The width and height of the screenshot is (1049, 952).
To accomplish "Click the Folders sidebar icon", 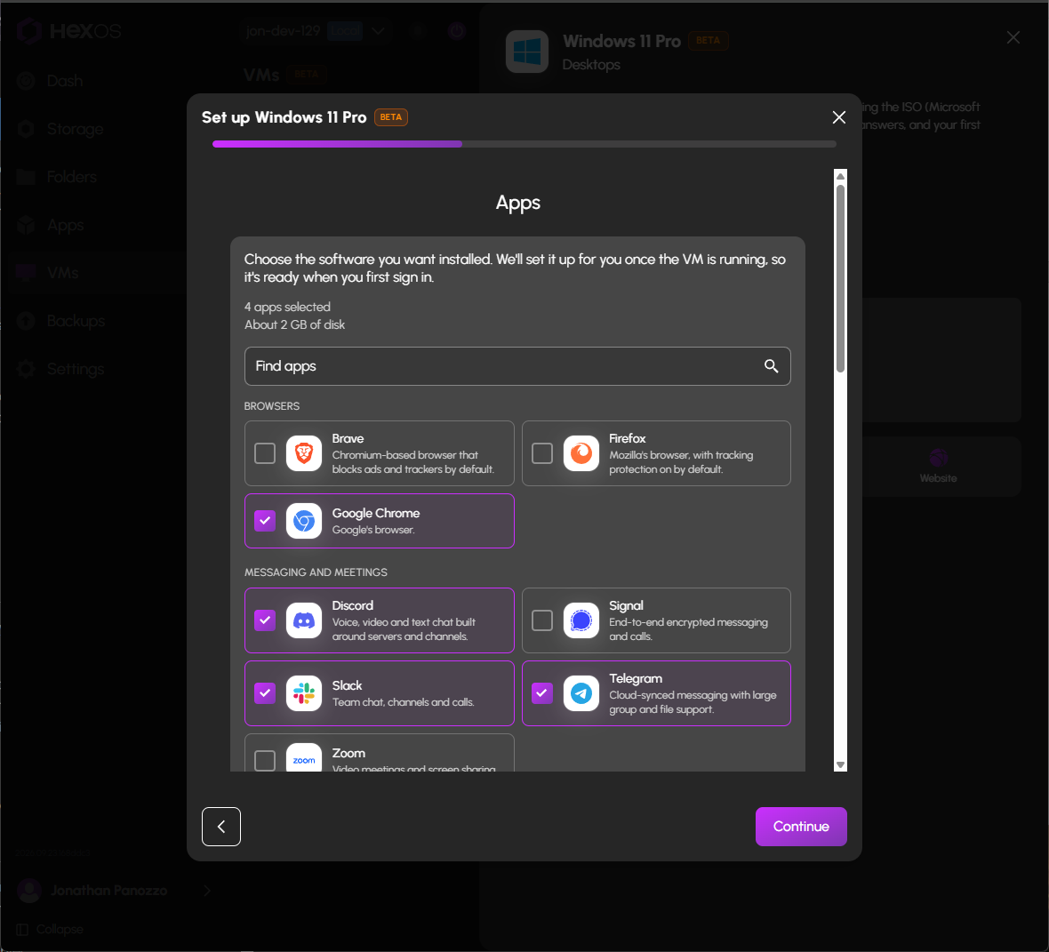I will point(26,177).
